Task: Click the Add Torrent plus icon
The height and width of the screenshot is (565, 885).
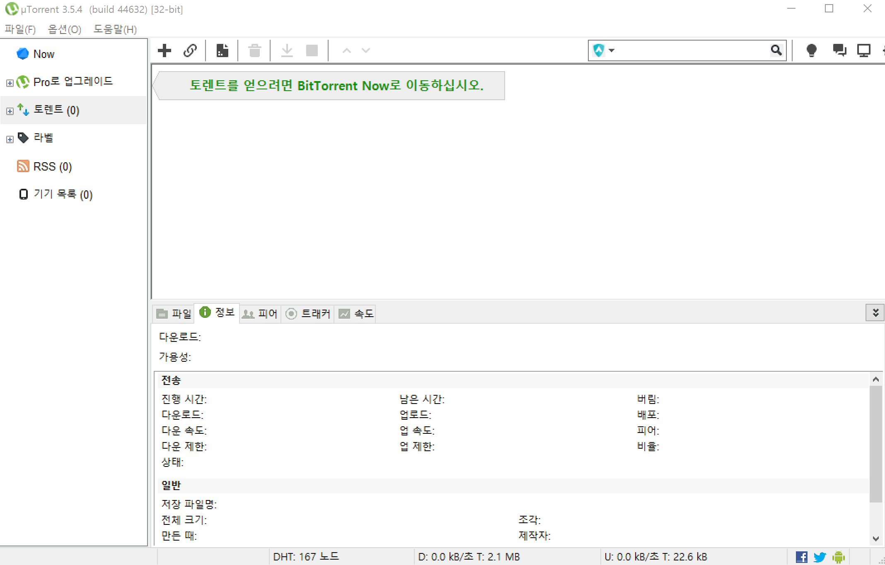Action: tap(164, 50)
